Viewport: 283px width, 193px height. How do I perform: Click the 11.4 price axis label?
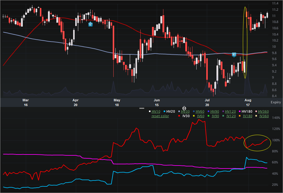(275, 3)
